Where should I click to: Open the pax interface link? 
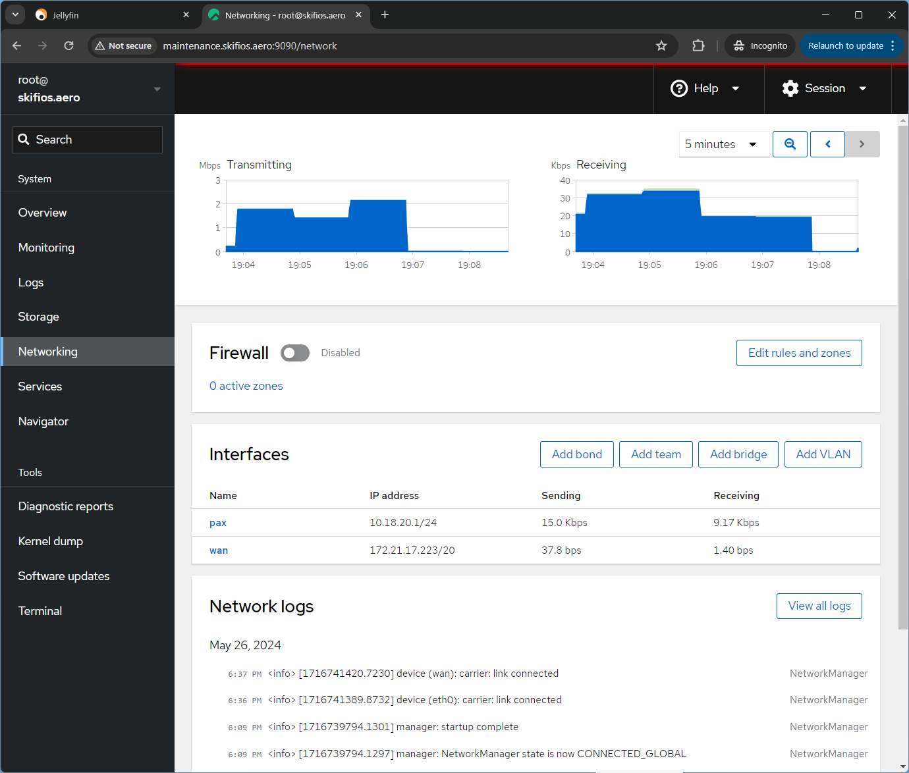(218, 523)
